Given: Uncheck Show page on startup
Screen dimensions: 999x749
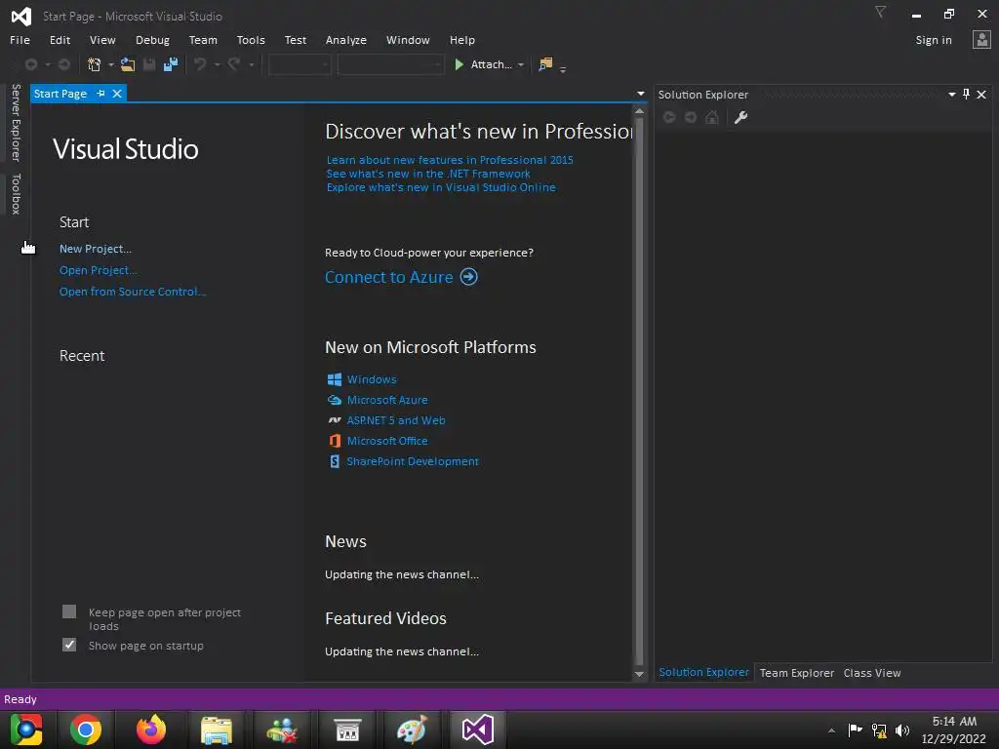Looking at the screenshot, I should (x=69, y=646).
